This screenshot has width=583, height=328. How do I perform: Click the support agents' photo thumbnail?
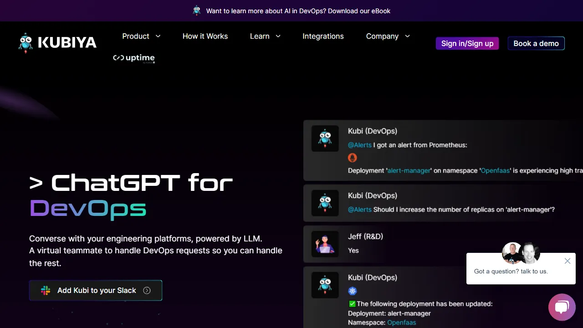521,253
